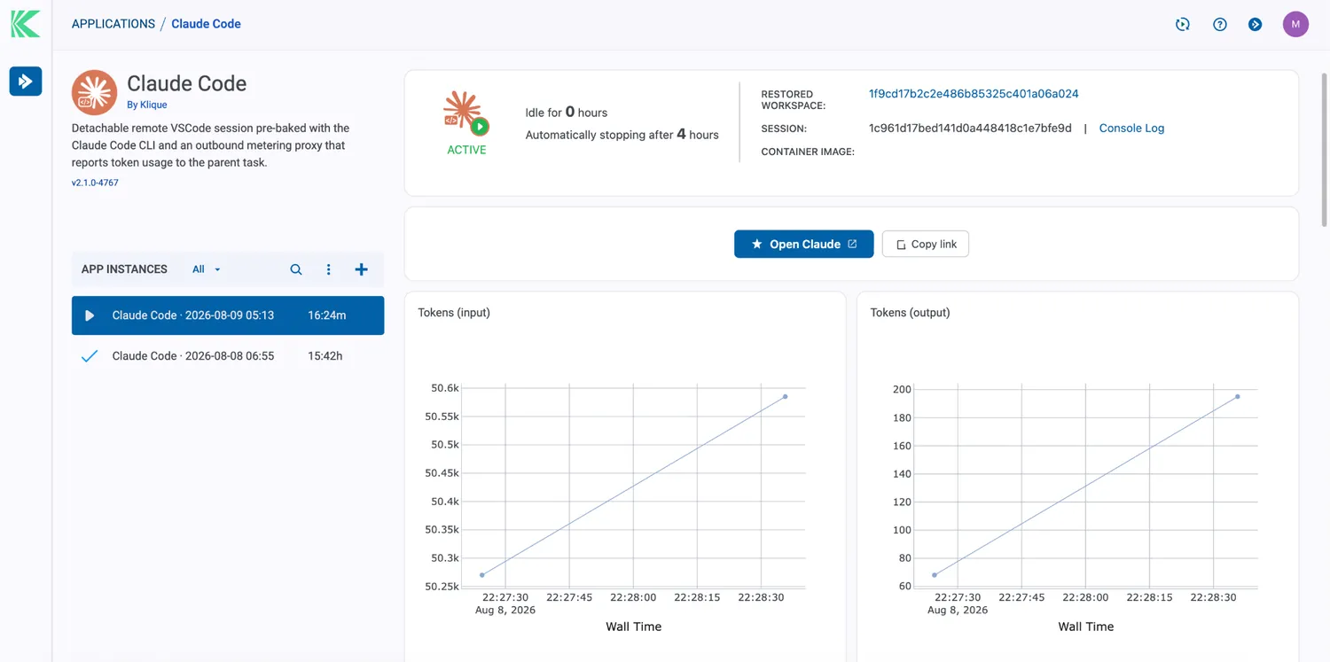Open the applications launcher icon in sidebar
The image size is (1330, 662).
[x=26, y=81]
